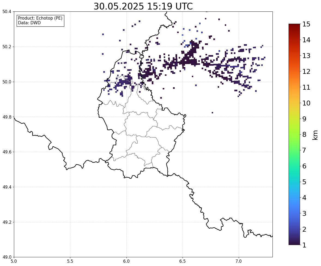Click the colorbar label 11
321x266 pixels.
point(306,87)
